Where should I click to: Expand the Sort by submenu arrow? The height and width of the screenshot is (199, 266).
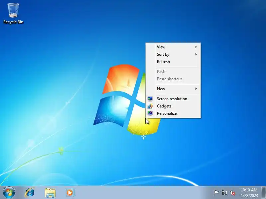[196, 54]
